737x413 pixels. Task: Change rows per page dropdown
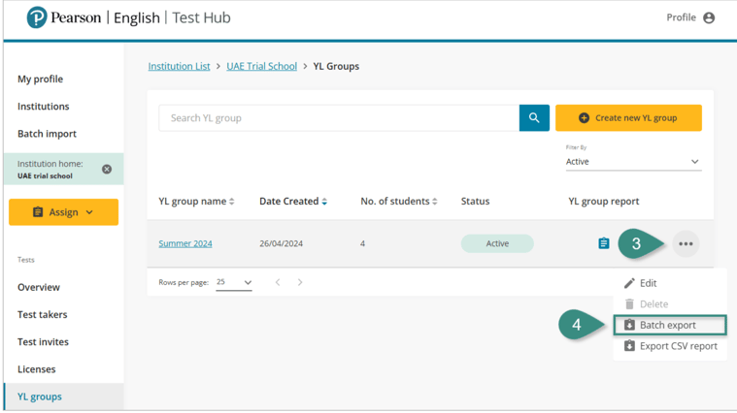coord(234,282)
